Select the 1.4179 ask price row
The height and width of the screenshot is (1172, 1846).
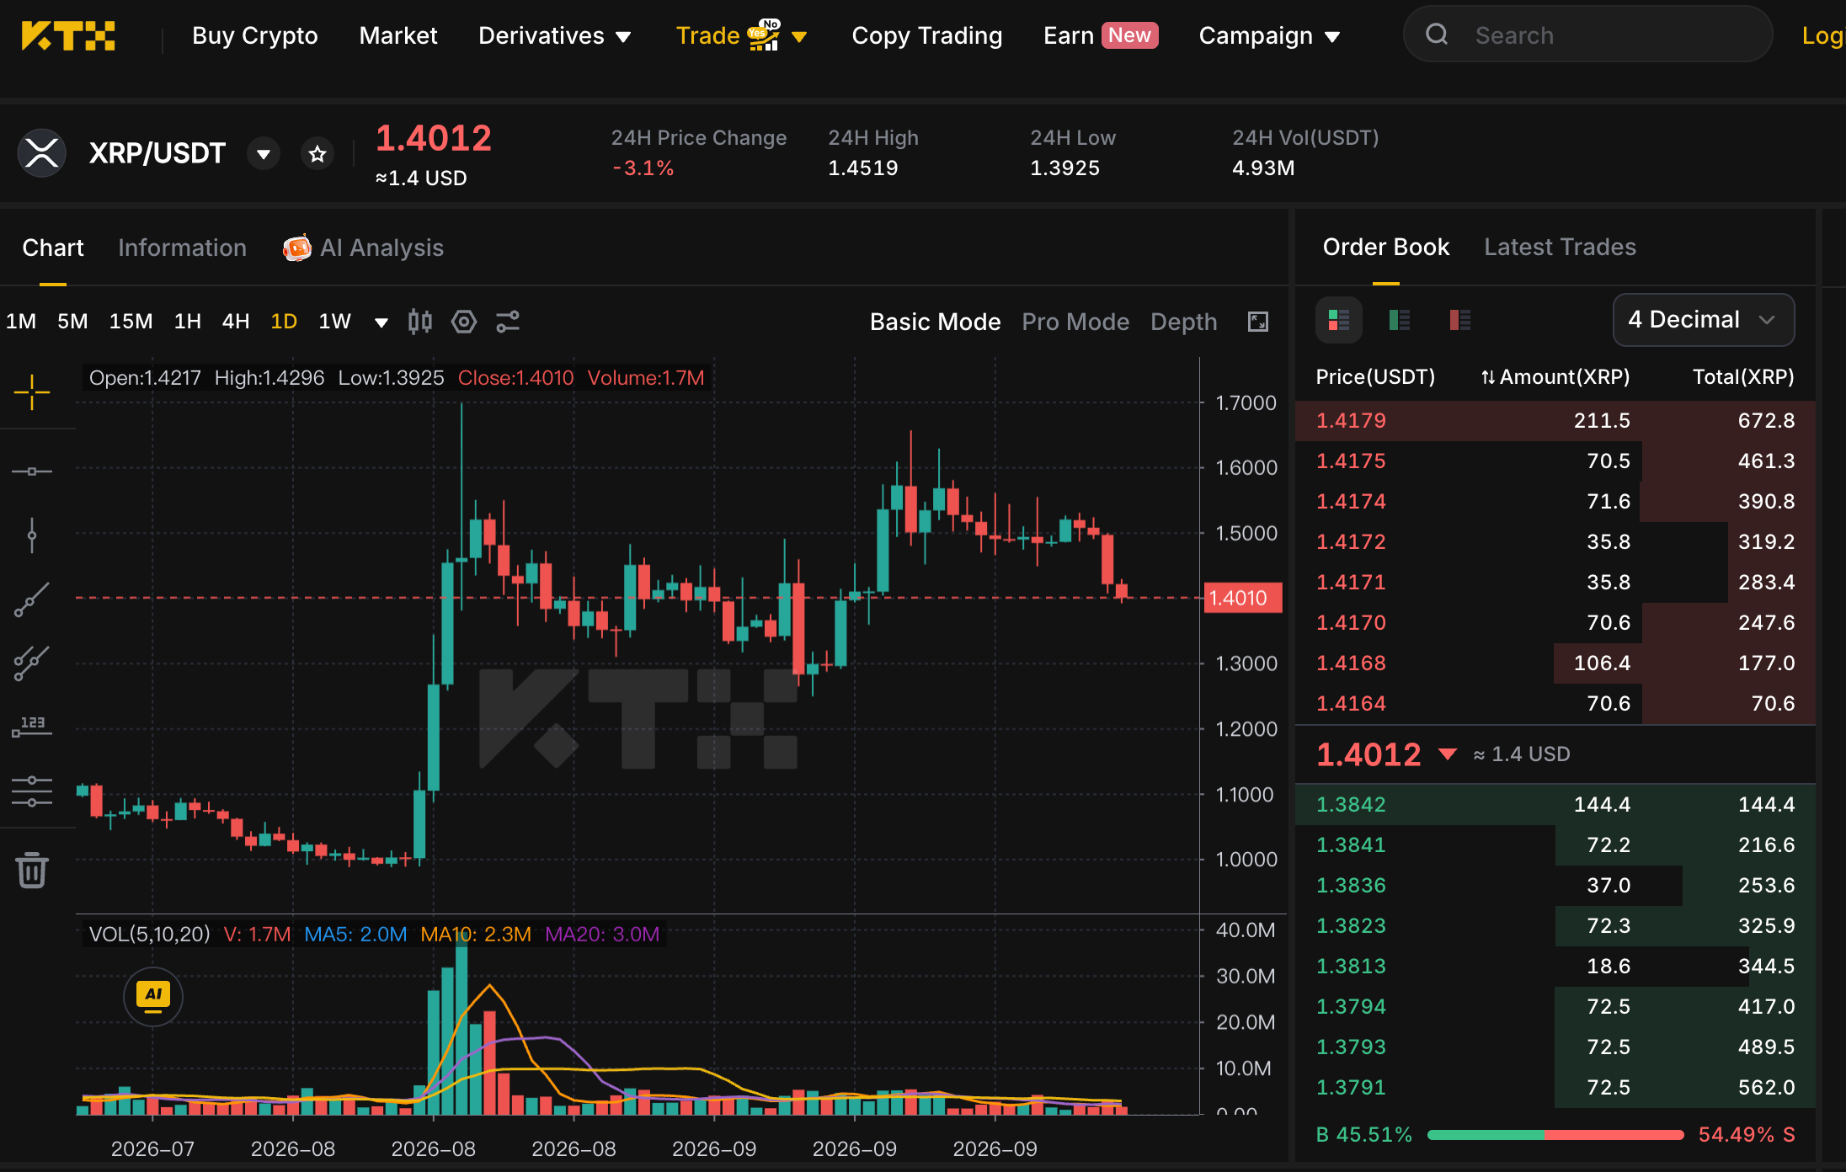tap(1555, 421)
